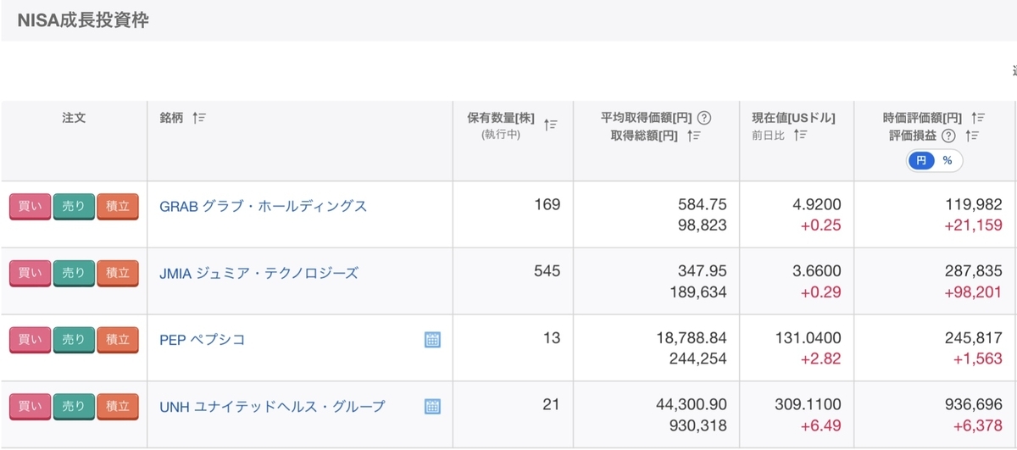Click the NISA成長投資枠 section header

(83, 20)
